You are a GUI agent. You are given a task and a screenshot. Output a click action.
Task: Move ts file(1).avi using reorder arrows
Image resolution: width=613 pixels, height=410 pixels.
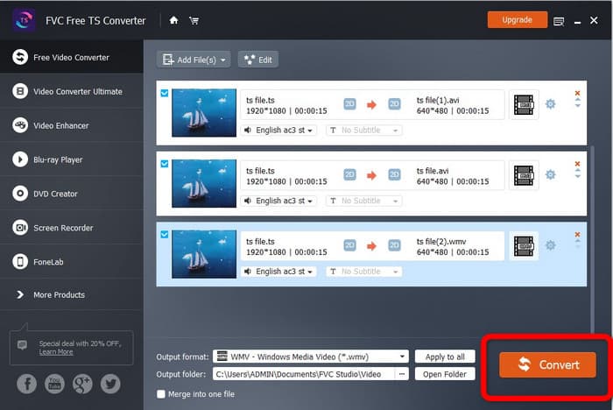(577, 102)
